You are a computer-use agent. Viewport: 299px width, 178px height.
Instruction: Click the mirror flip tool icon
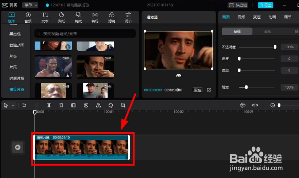(98, 105)
